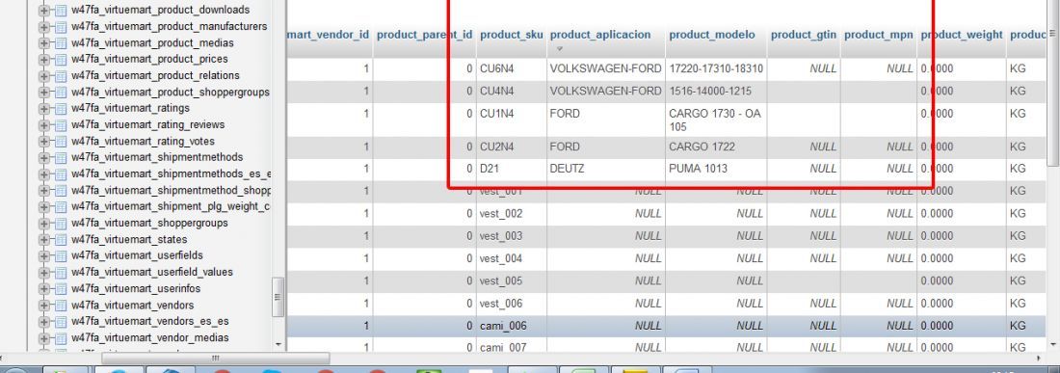
Task: Sort by product_parent_id column header
Action: pos(425,35)
